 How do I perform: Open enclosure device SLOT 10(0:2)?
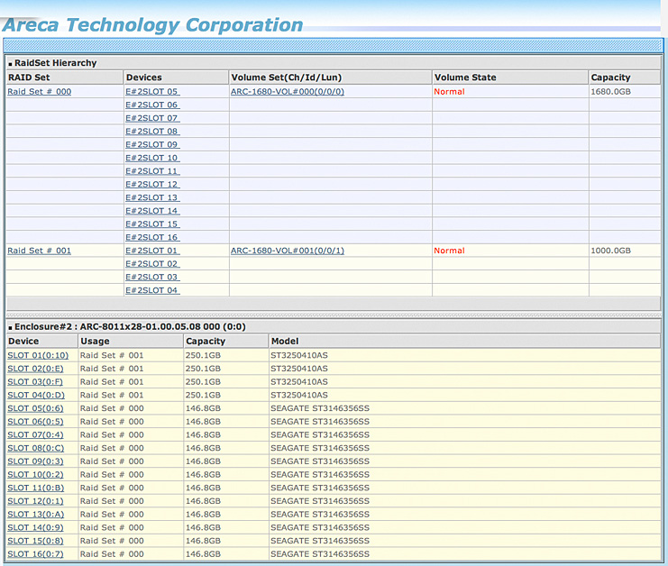pos(35,474)
